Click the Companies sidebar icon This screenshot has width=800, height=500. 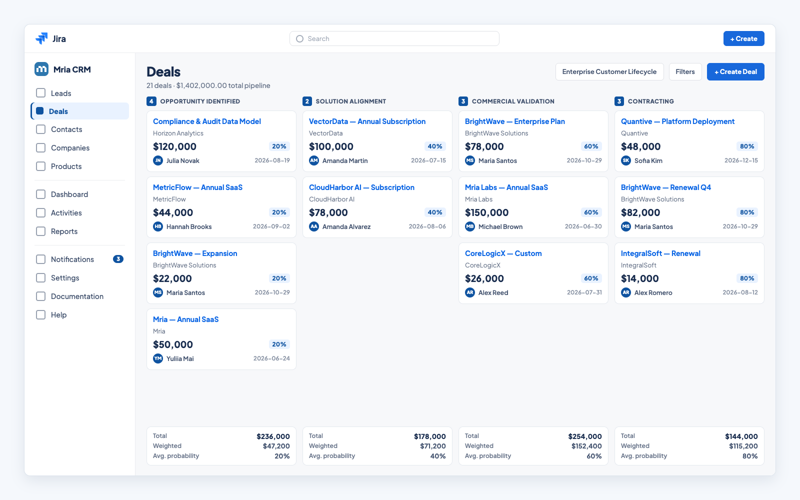pos(41,147)
